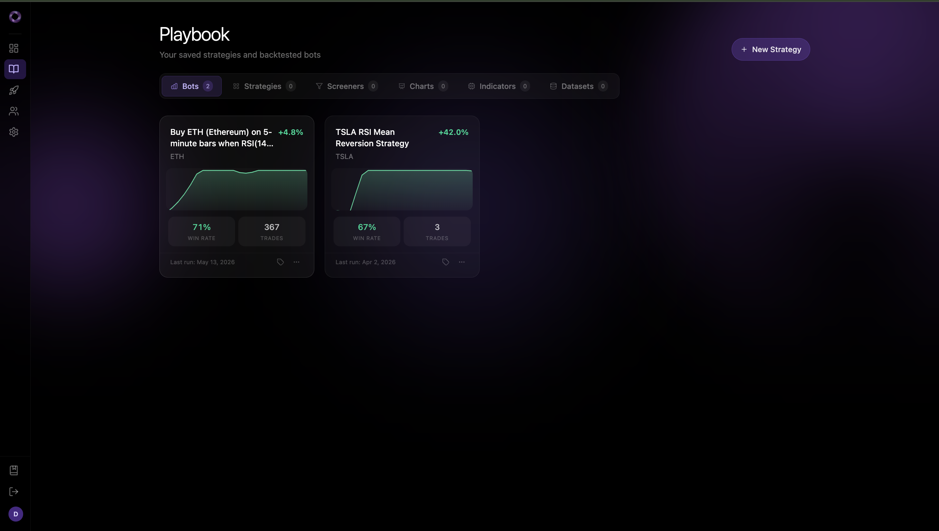This screenshot has width=939, height=531.
Task: Switch to the Indicators tab
Action: pyautogui.click(x=499, y=86)
